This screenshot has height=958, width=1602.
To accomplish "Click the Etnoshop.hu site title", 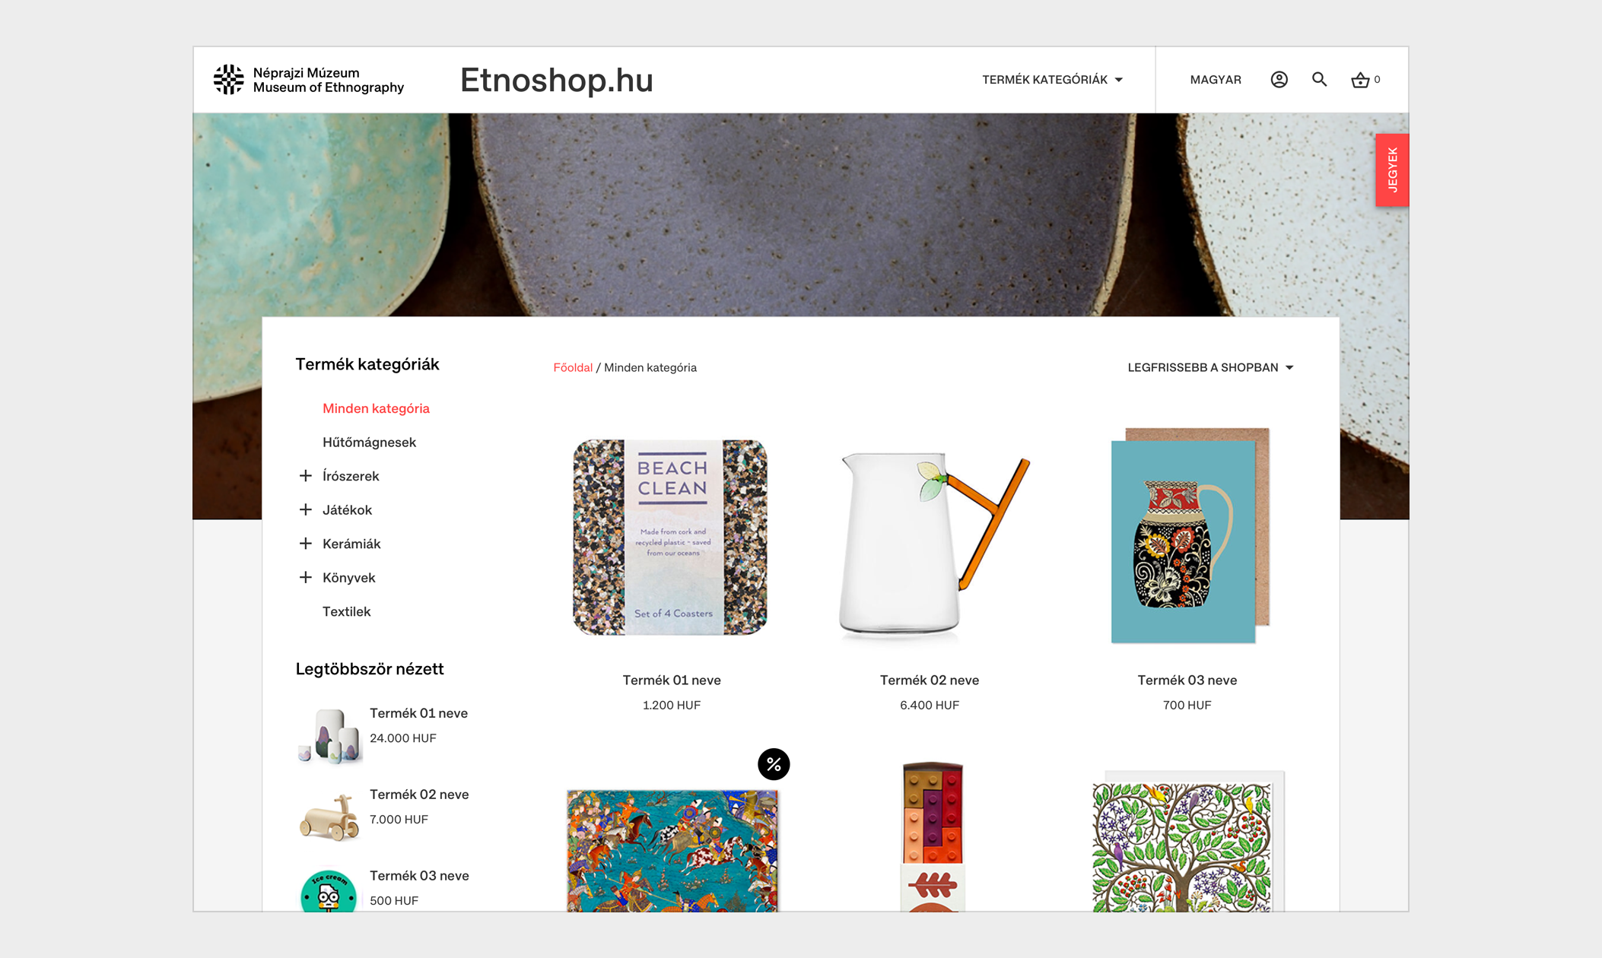I will (556, 80).
